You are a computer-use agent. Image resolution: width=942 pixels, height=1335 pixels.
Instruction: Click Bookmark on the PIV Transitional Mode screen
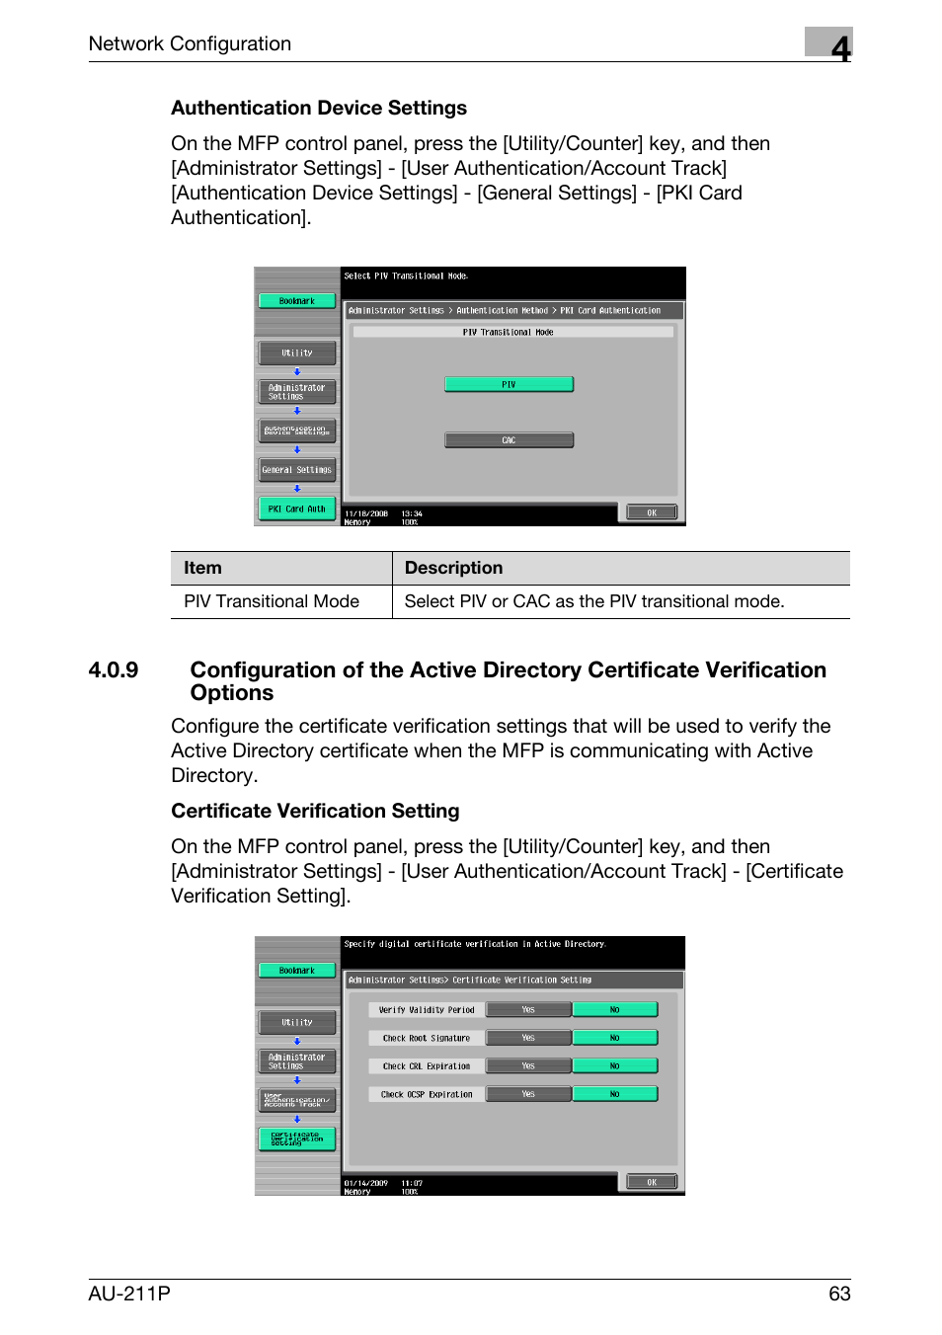297,301
